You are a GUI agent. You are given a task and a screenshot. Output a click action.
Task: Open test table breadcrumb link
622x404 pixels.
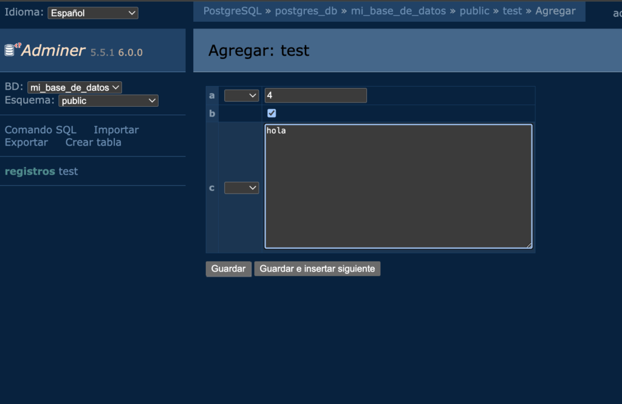tap(512, 11)
